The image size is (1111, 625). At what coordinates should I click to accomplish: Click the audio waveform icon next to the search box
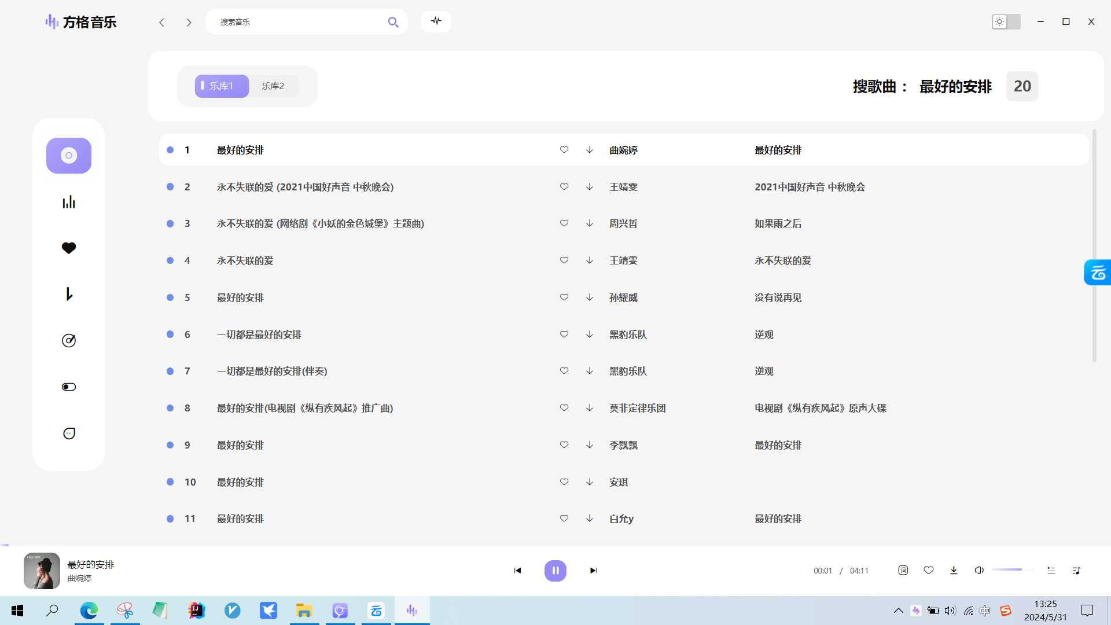click(436, 21)
